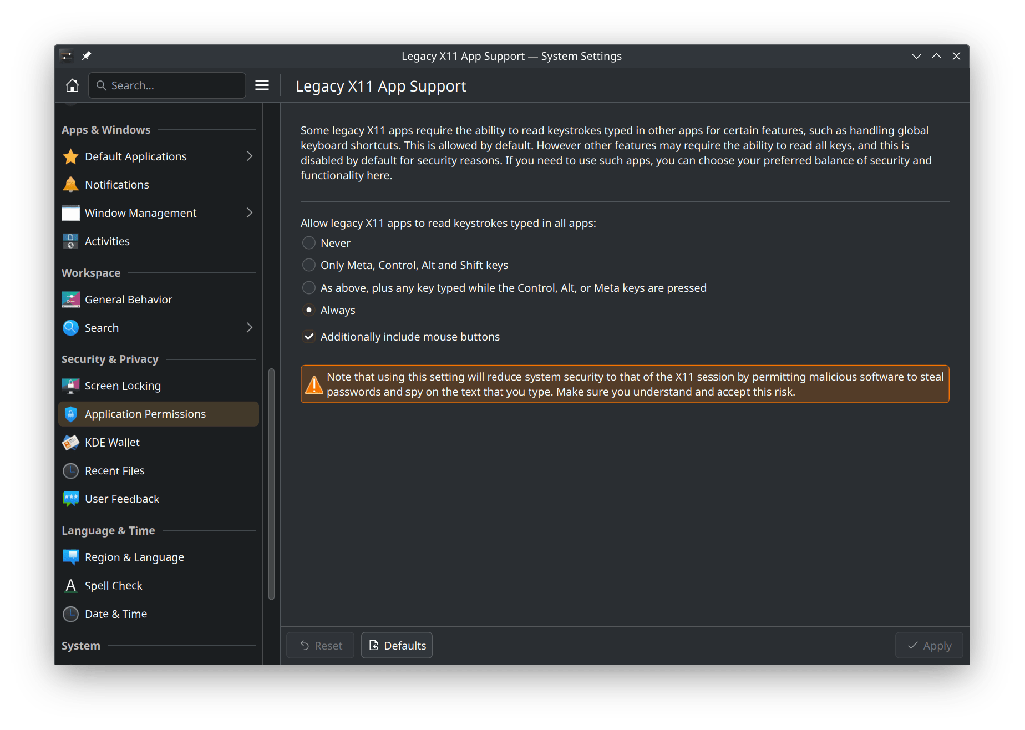Close the System Settings window
The height and width of the screenshot is (730, 1025).
click(x=956, y=56)
